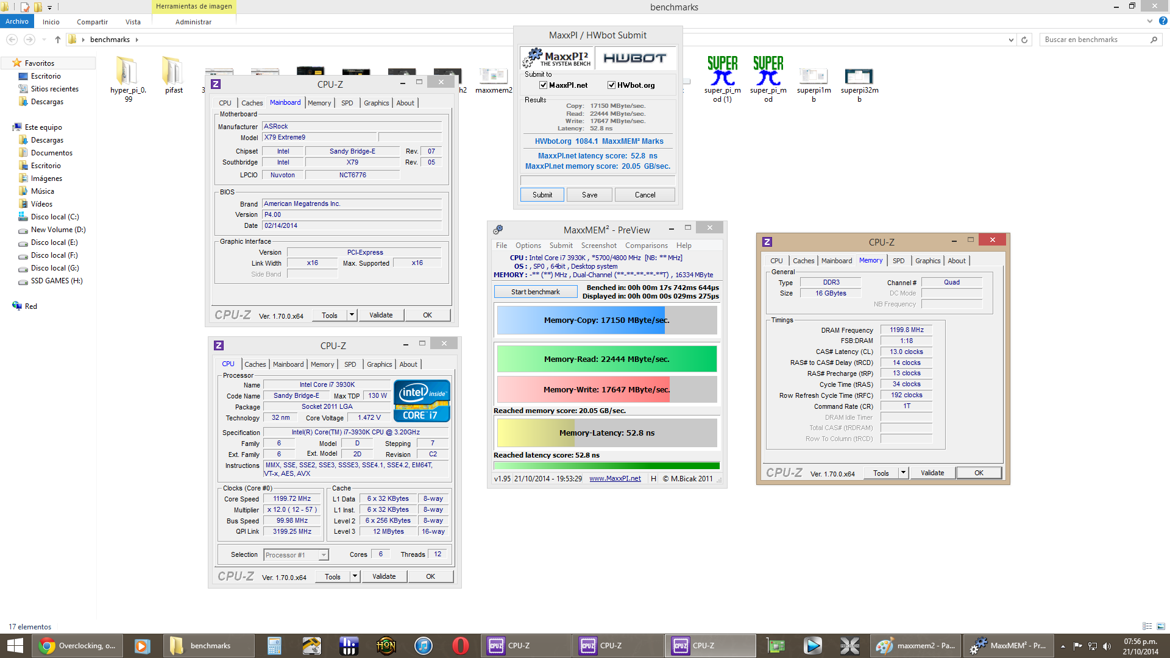Open the Comparisons menu in MaxxMEM²

point(646,246)
